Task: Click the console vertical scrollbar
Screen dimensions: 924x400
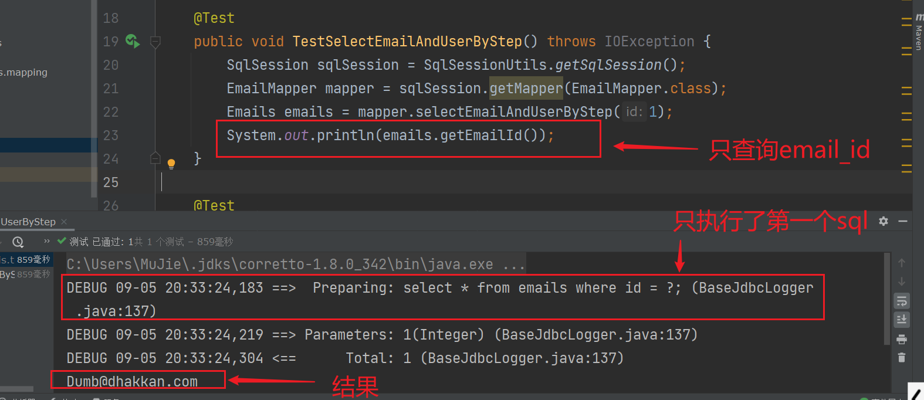Action: (x=886, y=299)
